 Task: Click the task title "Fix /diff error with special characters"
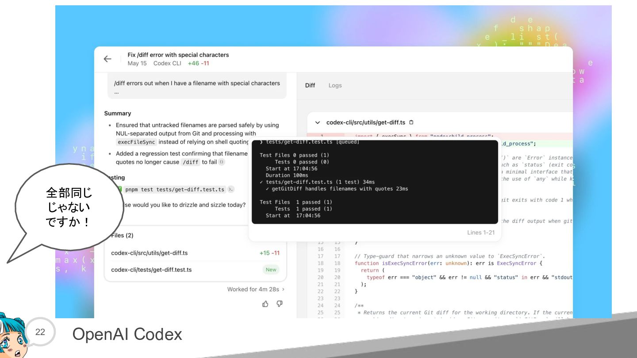click(x=178, y=55)
